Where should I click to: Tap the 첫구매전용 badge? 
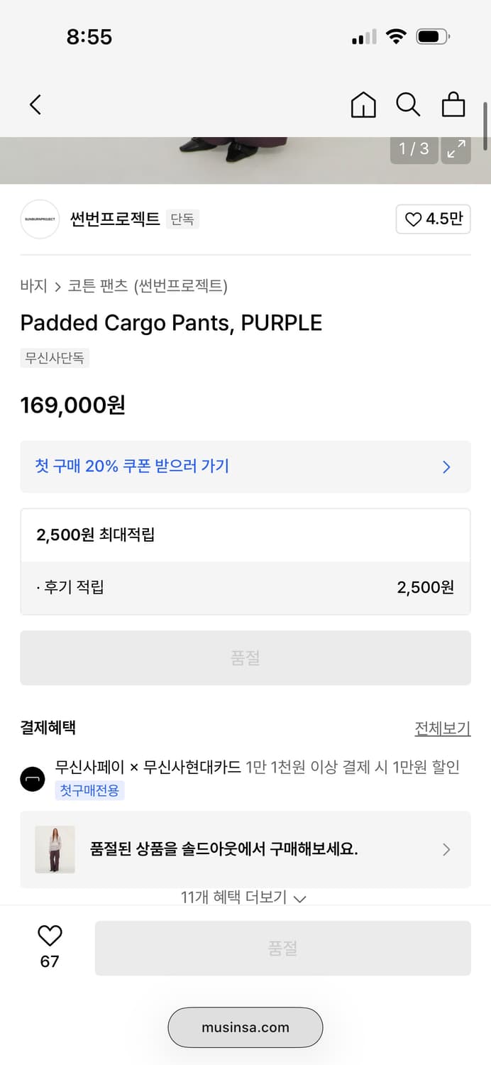89,790
